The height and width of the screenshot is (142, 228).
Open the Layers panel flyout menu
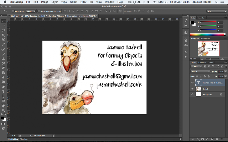[225, 62]
